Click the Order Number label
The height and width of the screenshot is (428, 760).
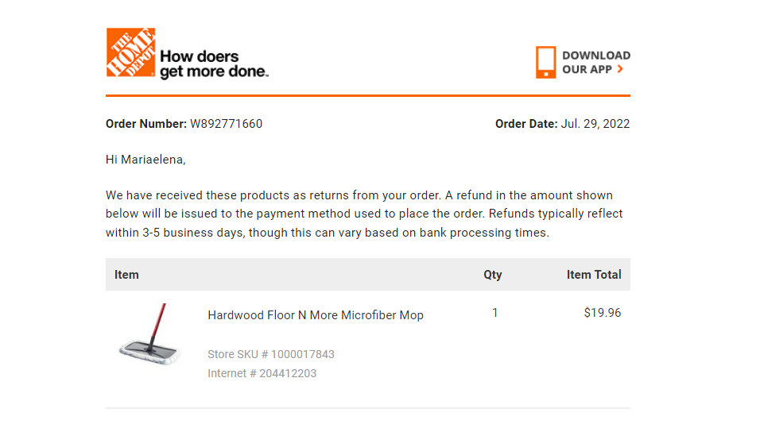pos(146,124)
